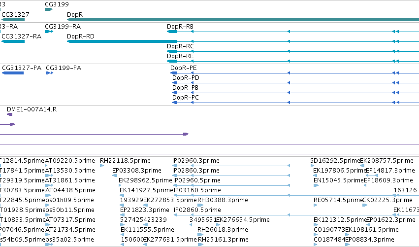Click the EK121312.5prime EST label

(x=340, y=220)
